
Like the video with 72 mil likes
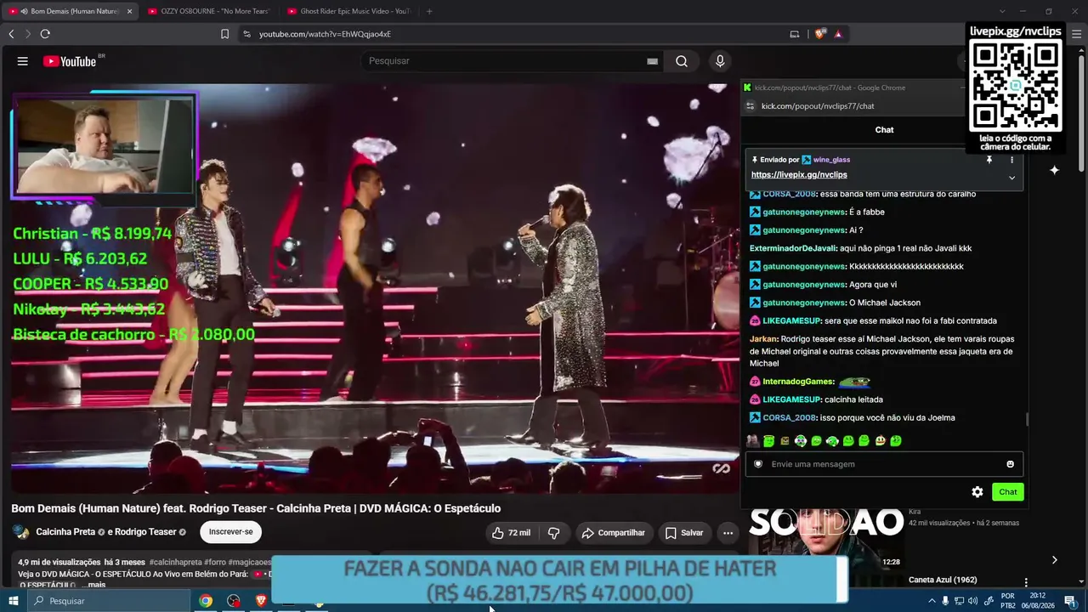(x=511, y=533)
